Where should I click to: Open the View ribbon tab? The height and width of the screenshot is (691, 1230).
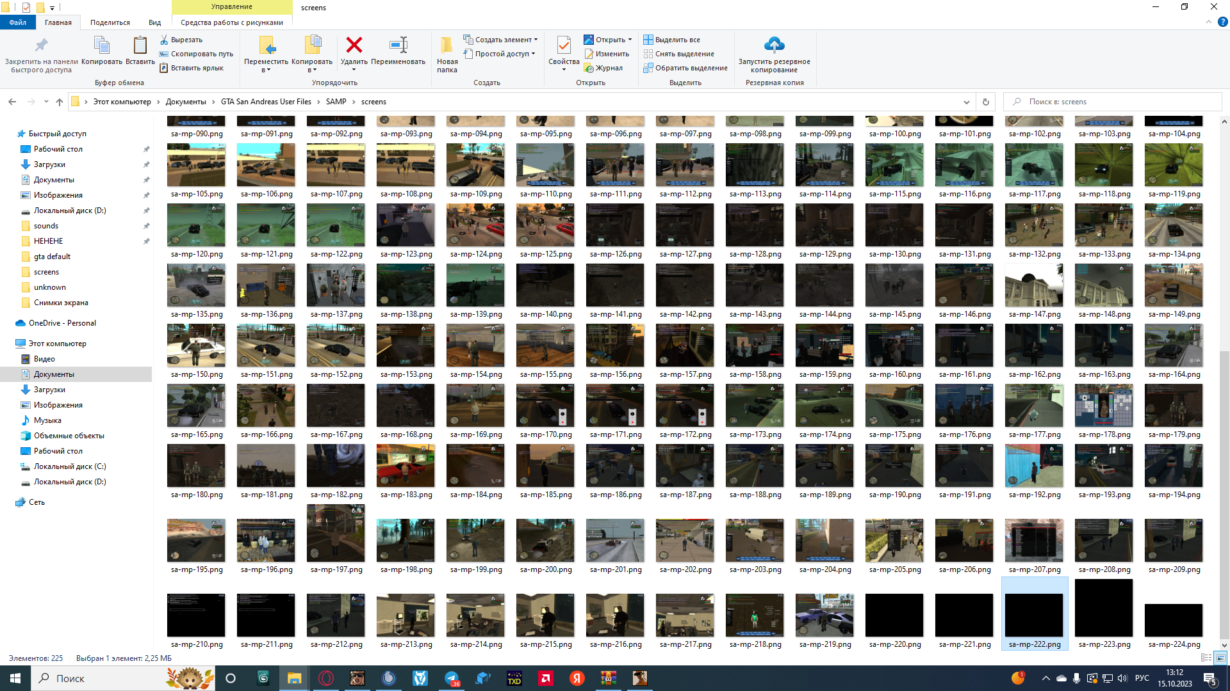[154, 22]
